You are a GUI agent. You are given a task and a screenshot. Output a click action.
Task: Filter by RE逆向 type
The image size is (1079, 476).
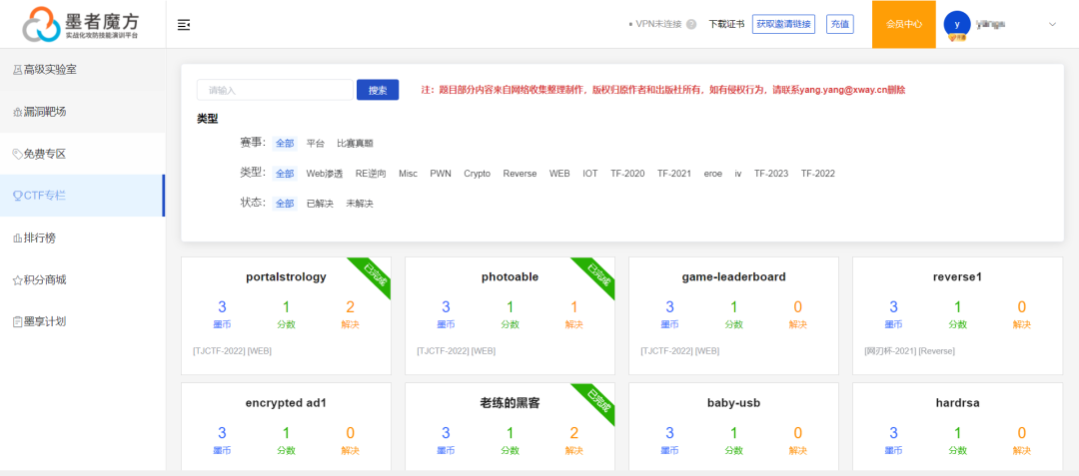click(371, 174)
